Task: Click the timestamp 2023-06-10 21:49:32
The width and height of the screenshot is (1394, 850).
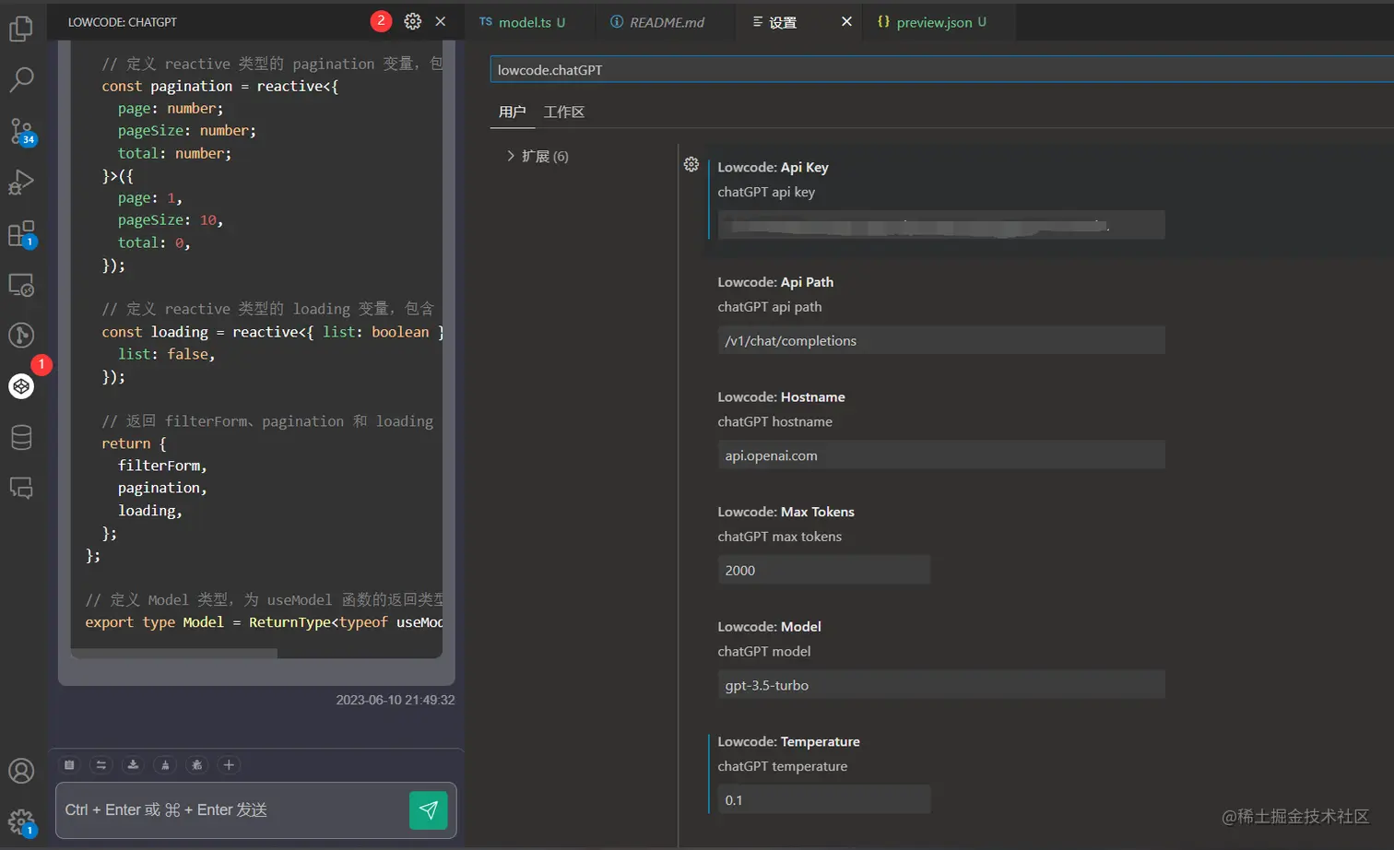Action: [396, 701]
